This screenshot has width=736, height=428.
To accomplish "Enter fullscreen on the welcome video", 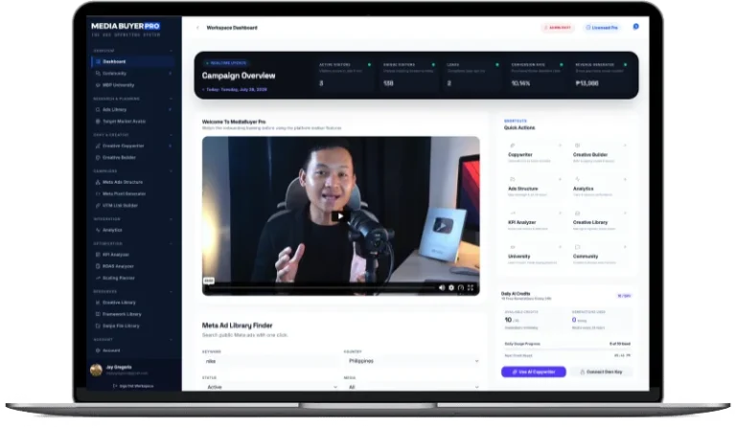I will 471,288.
